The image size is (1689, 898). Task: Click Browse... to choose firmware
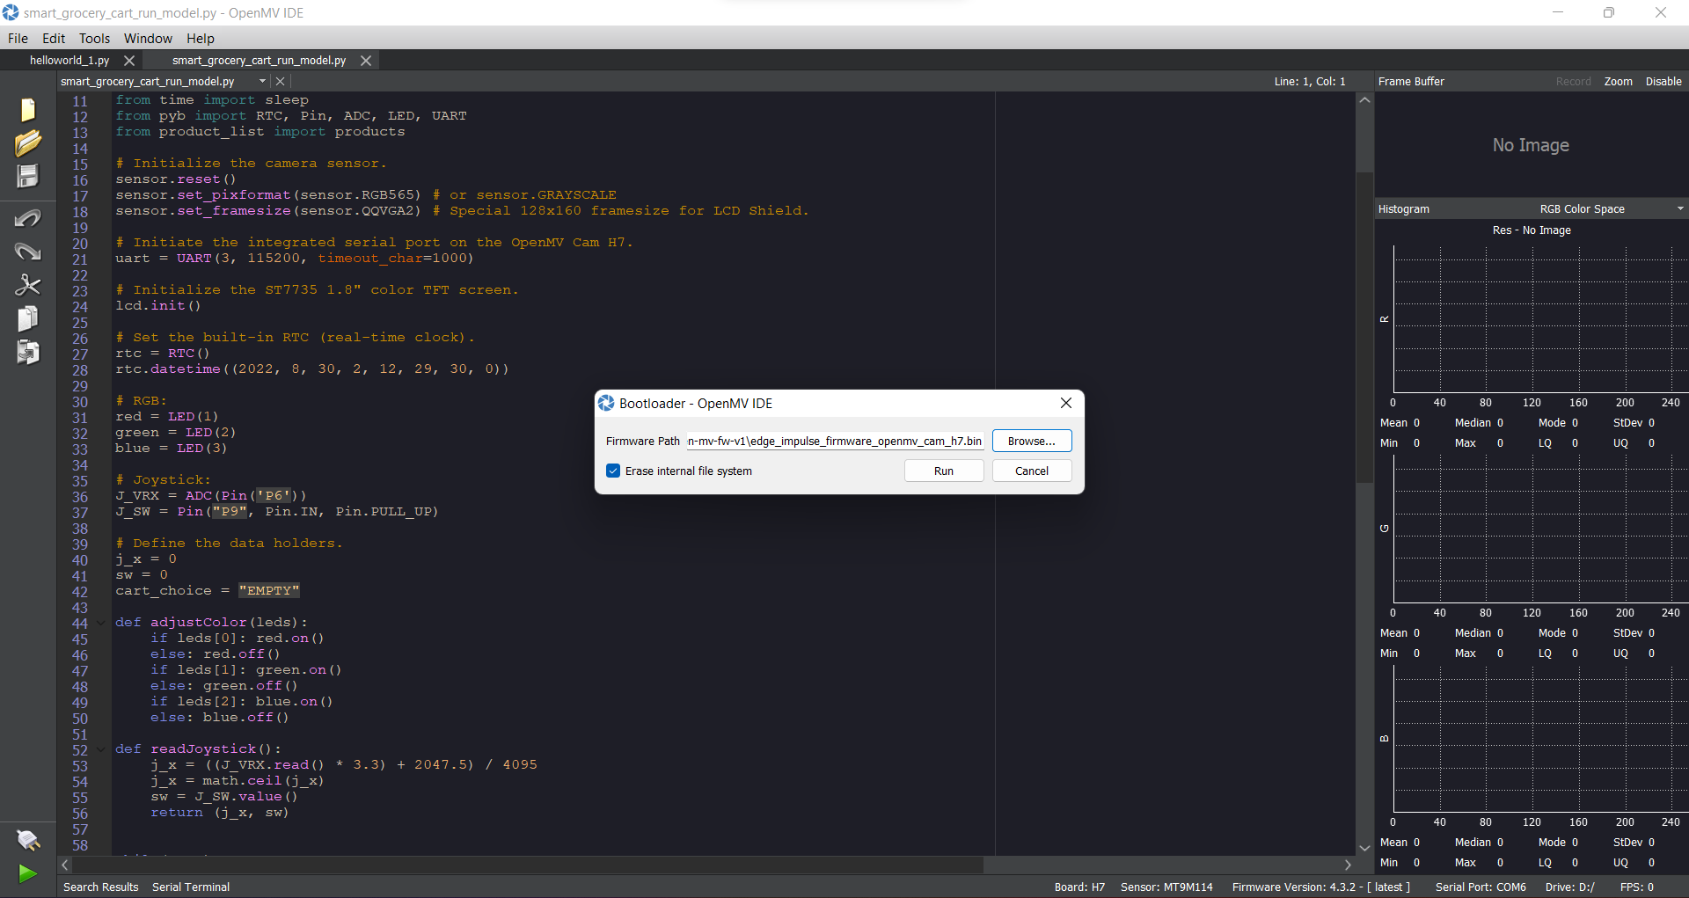(x=1032, y=441)
